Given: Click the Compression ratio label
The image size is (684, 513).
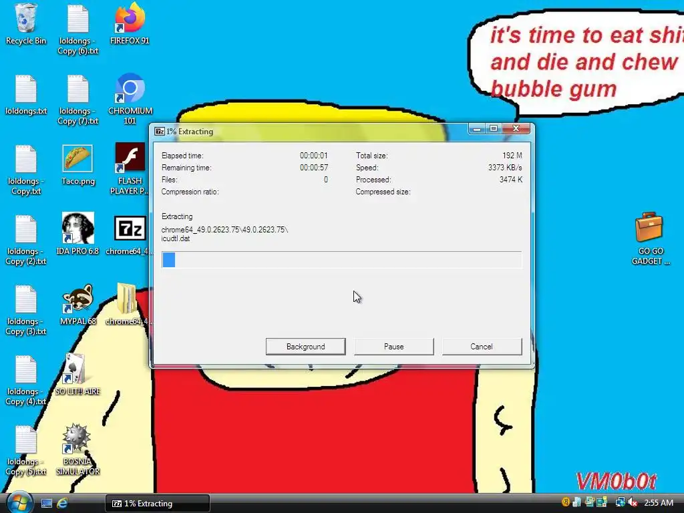Looking at the screenshot, I should pos(190,192).
